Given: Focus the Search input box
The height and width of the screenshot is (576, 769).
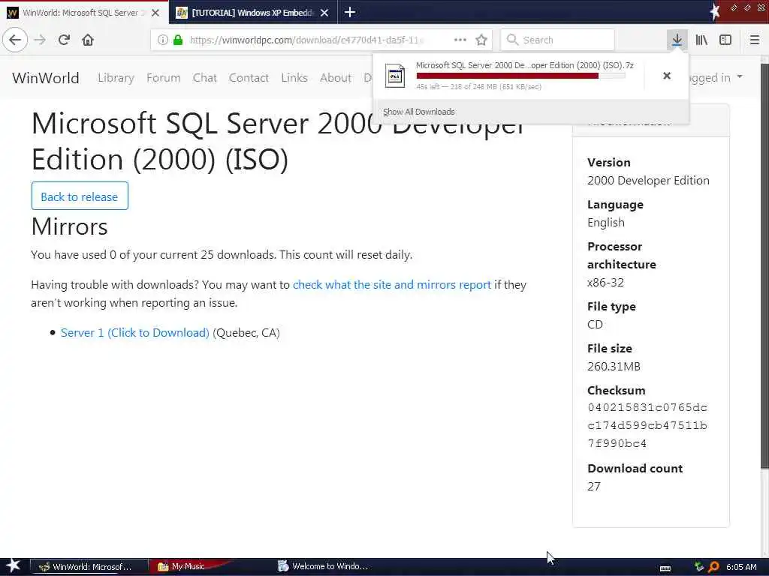Looking at the screenshot, I should pyautogui.click(x=558, y=40).
